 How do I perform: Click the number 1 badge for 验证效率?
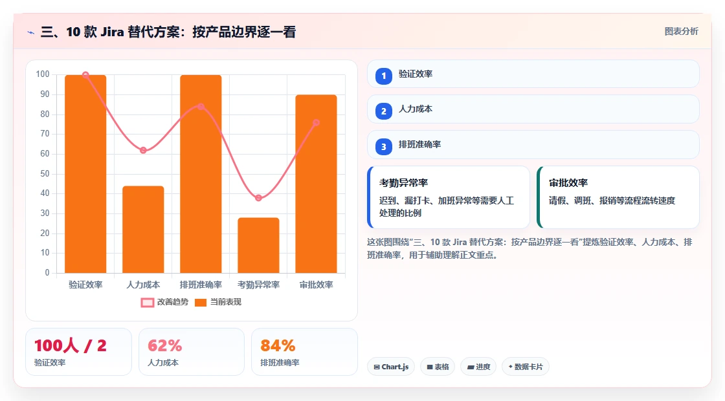[383, 76]
